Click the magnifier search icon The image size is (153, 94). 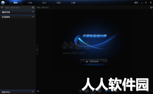33,7
